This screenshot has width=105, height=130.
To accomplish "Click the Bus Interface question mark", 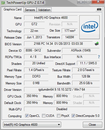I will pyautogui.click(x=99, y=57).
